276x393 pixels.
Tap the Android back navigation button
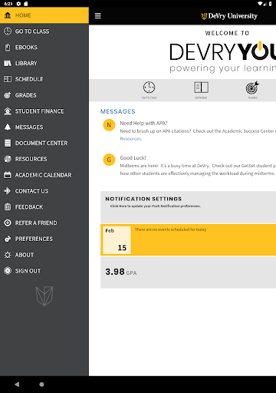17,385
